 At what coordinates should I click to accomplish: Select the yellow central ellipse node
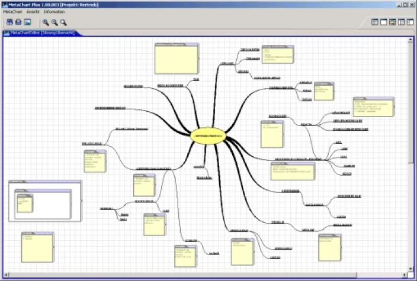pos(208,135)
